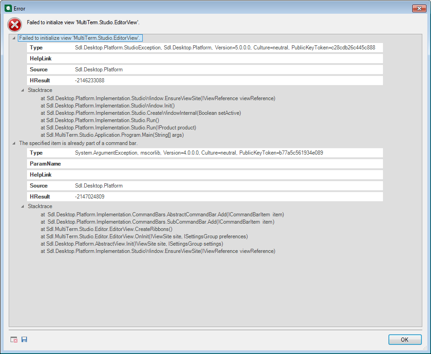Click the MultiTerm app icon in title bar

pos(8,8)
